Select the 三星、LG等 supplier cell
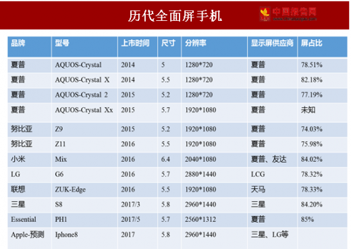Image resolution: width=351 pixels, height=249 pixels. click(273, 238)
